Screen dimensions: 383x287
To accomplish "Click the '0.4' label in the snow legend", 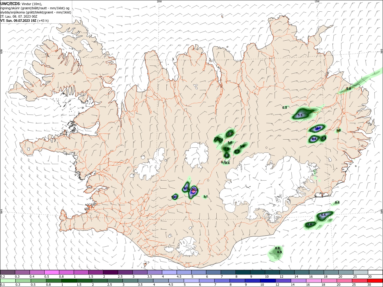I will 32,277.
